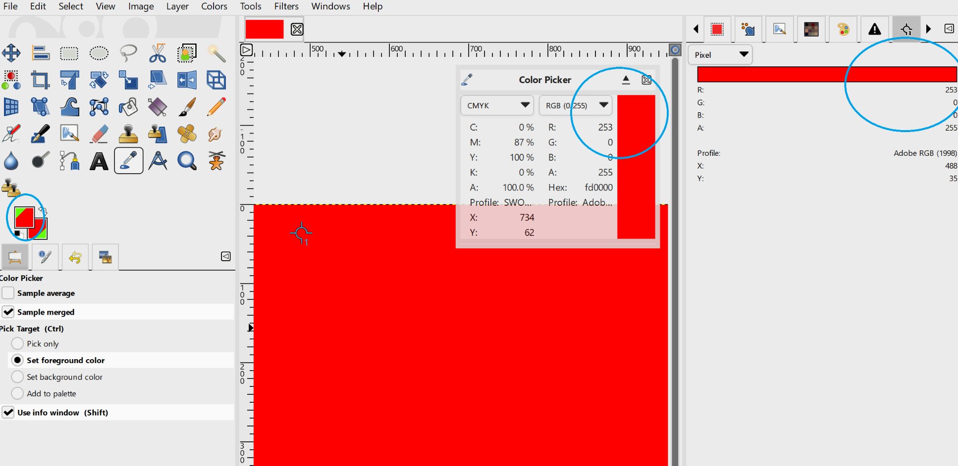This screenshot has width=958, height=466.
Task: Activate the Crop tool
Action: pyautogui.click(x=41, y=79)
